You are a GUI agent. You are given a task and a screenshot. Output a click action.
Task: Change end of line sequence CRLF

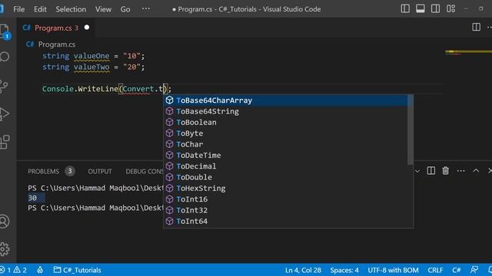(x=435, y=270)
